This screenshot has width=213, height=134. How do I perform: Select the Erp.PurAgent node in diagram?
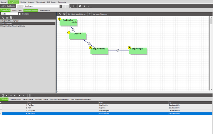[x=138, y=51]
